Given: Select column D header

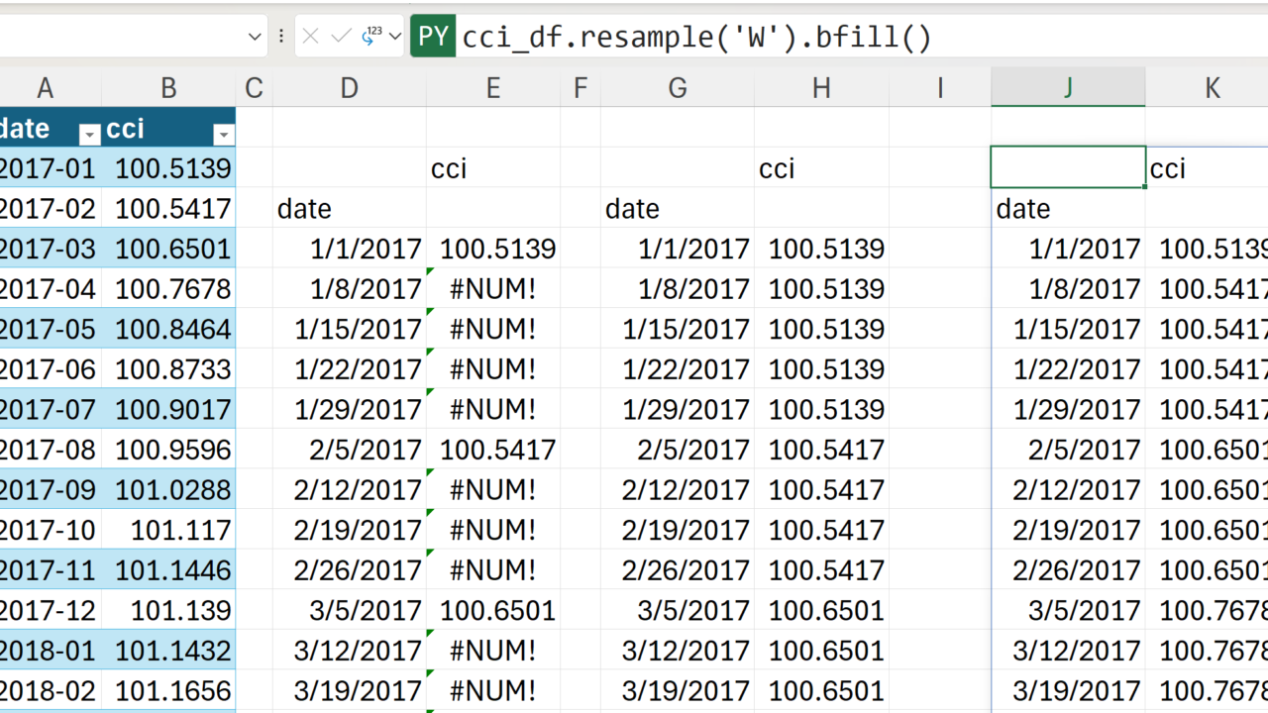Looking at the screenshot, I should pyautogui.click(x=349, y=88).
